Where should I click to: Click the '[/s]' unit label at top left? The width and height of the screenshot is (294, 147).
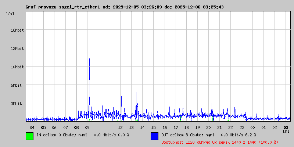(10, 14)
